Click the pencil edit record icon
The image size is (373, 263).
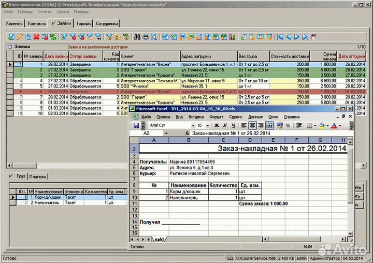(x=20, y=37)
